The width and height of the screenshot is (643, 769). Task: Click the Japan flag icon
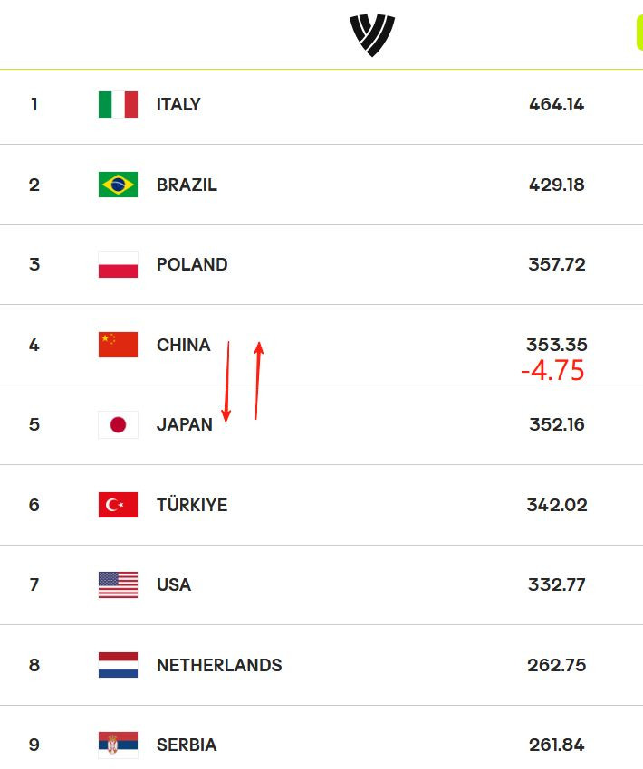118,424
